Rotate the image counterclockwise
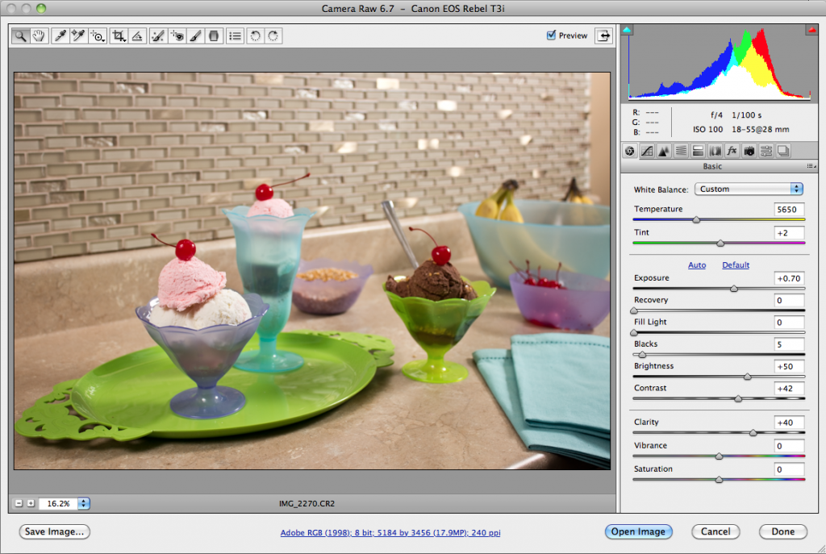Screen dimensions: 826x554 (x=255, y=35)
